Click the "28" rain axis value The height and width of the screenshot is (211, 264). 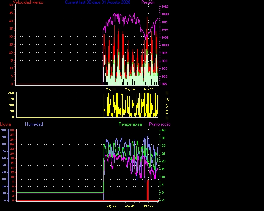coord(12,135)
